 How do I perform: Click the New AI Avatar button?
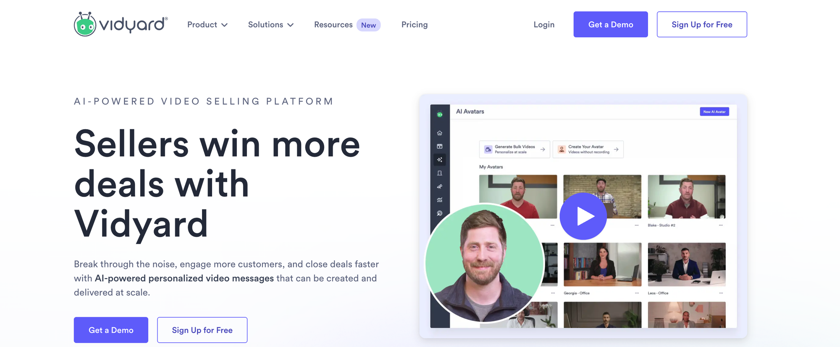click(x=714, y=111)
